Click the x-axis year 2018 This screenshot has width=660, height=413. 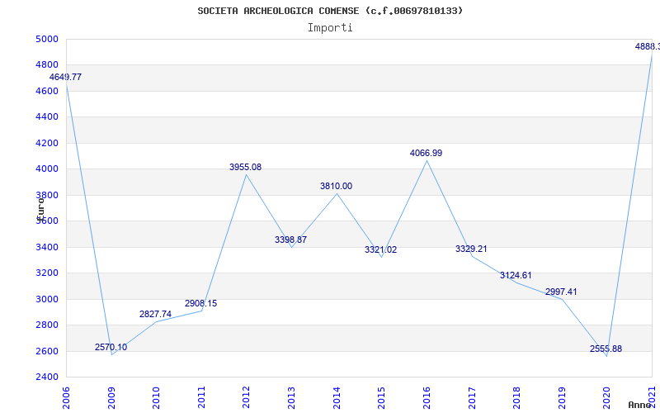(x=516, y=397)
